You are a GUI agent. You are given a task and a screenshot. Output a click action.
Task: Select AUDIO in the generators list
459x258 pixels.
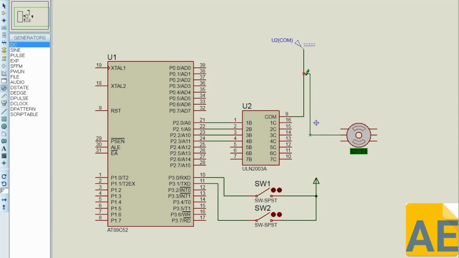(30, 82)
